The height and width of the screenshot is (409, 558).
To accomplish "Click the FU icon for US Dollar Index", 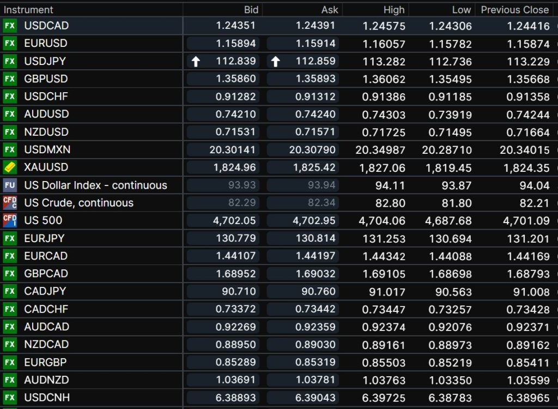I will pyautogui.click(x=10, y=185).
